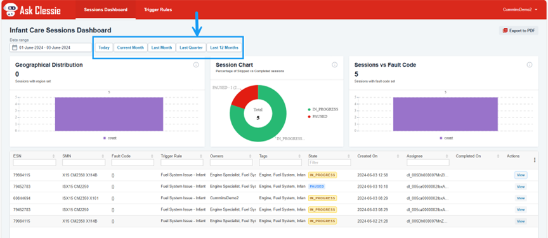This screenshot has height=238, width=548.
Task: Choose the Last Quarter range
Action: point(191,48)
